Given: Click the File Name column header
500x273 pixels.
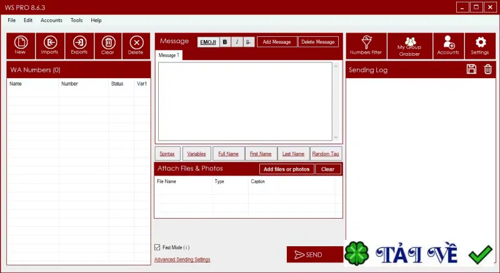Looking at the screenshot, I should tap(183, 182).
